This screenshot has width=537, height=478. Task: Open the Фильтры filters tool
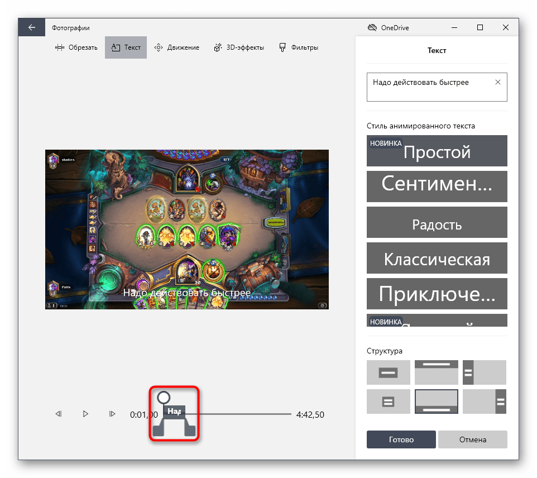point(299,47)
